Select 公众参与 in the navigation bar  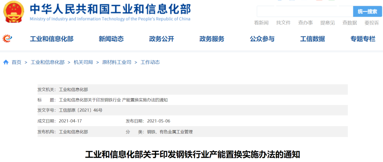click(x=262, y=39)
